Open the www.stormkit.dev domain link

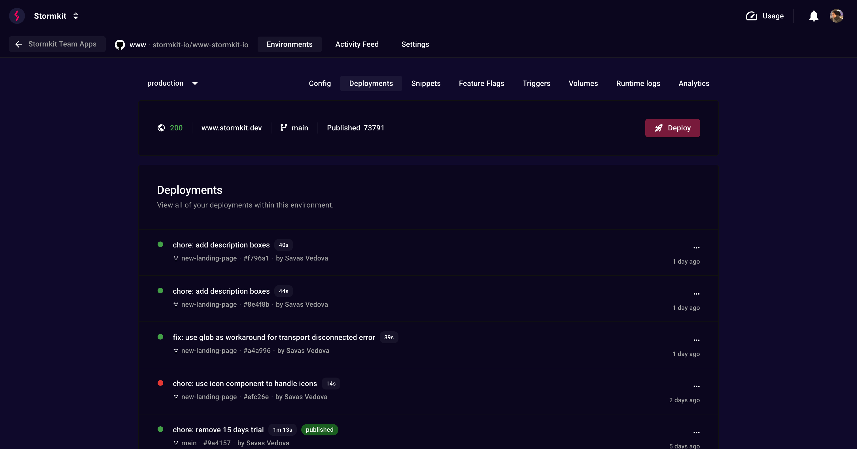coord(231,128)
